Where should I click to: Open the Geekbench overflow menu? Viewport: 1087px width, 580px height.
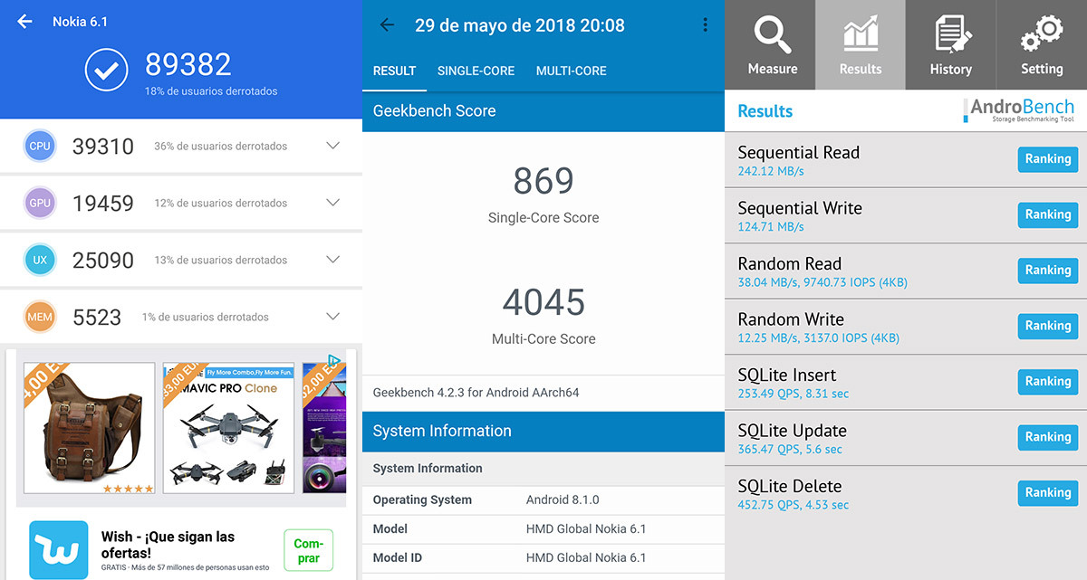(x=705, y=25)
